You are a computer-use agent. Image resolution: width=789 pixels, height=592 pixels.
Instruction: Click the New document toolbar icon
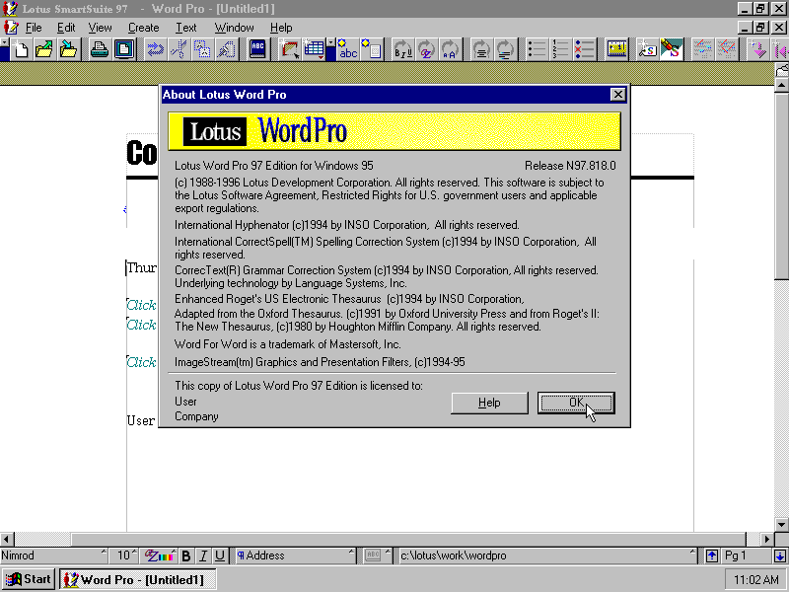(21, 49)
